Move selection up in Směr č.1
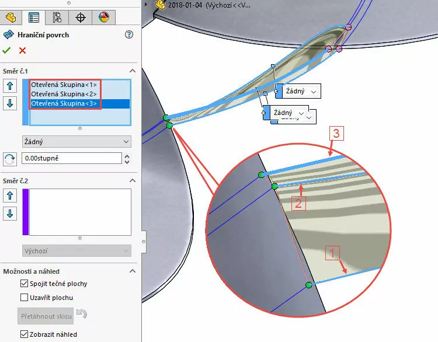Viewport: 438px width, 342px height. (x=10, y=86)
